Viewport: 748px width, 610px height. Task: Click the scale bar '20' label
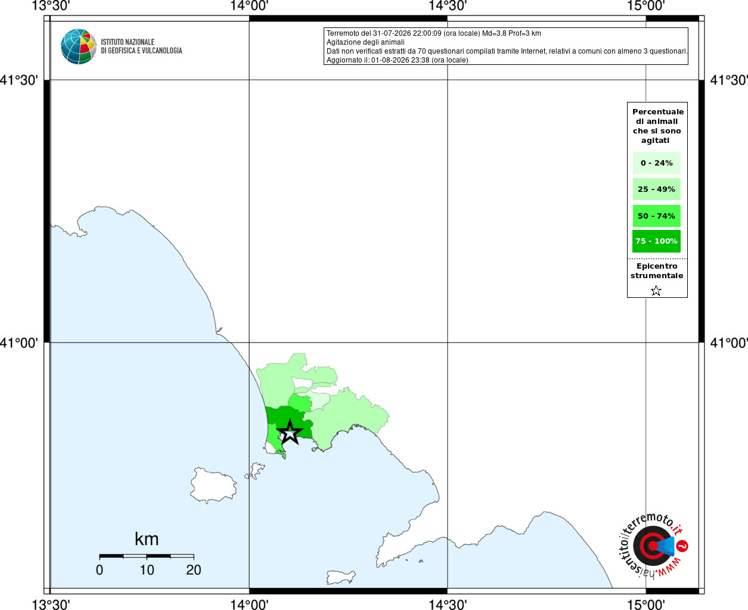coord(194,570)
